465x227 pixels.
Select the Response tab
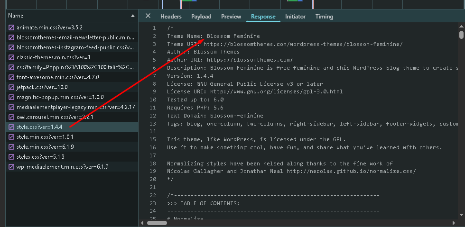[263, 17]
